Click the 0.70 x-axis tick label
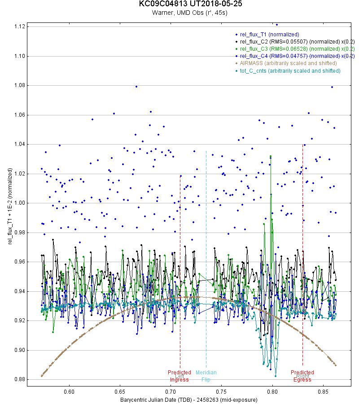The image size is (359, 404). 171,391
